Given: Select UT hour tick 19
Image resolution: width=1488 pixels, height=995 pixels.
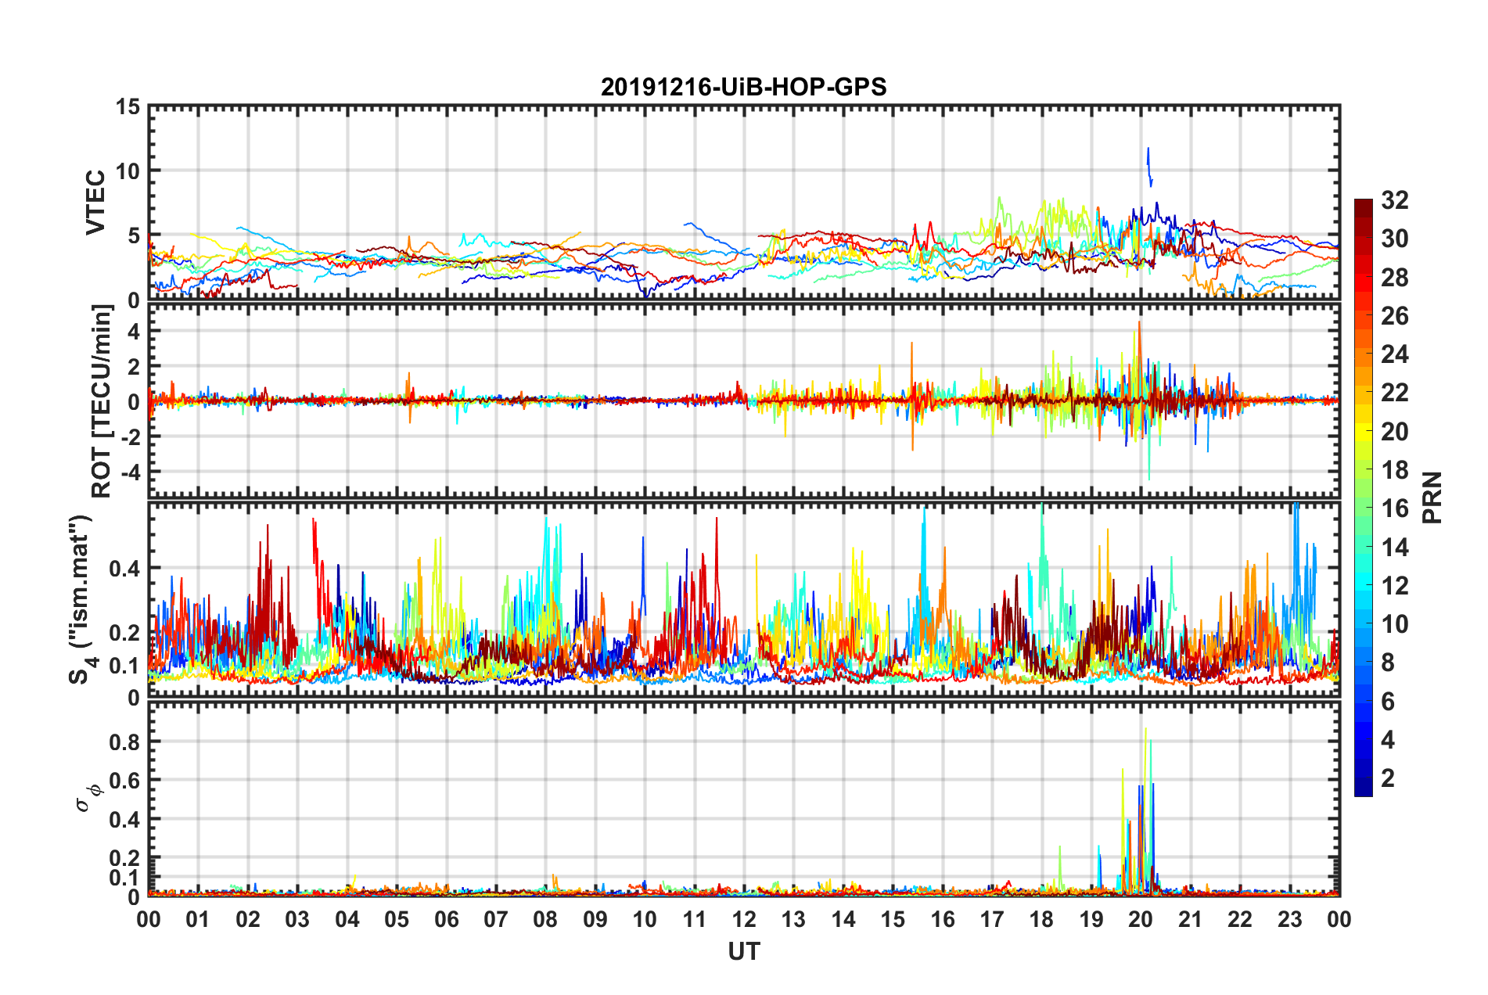Looking at the screenshot, I should point(1091,919).
